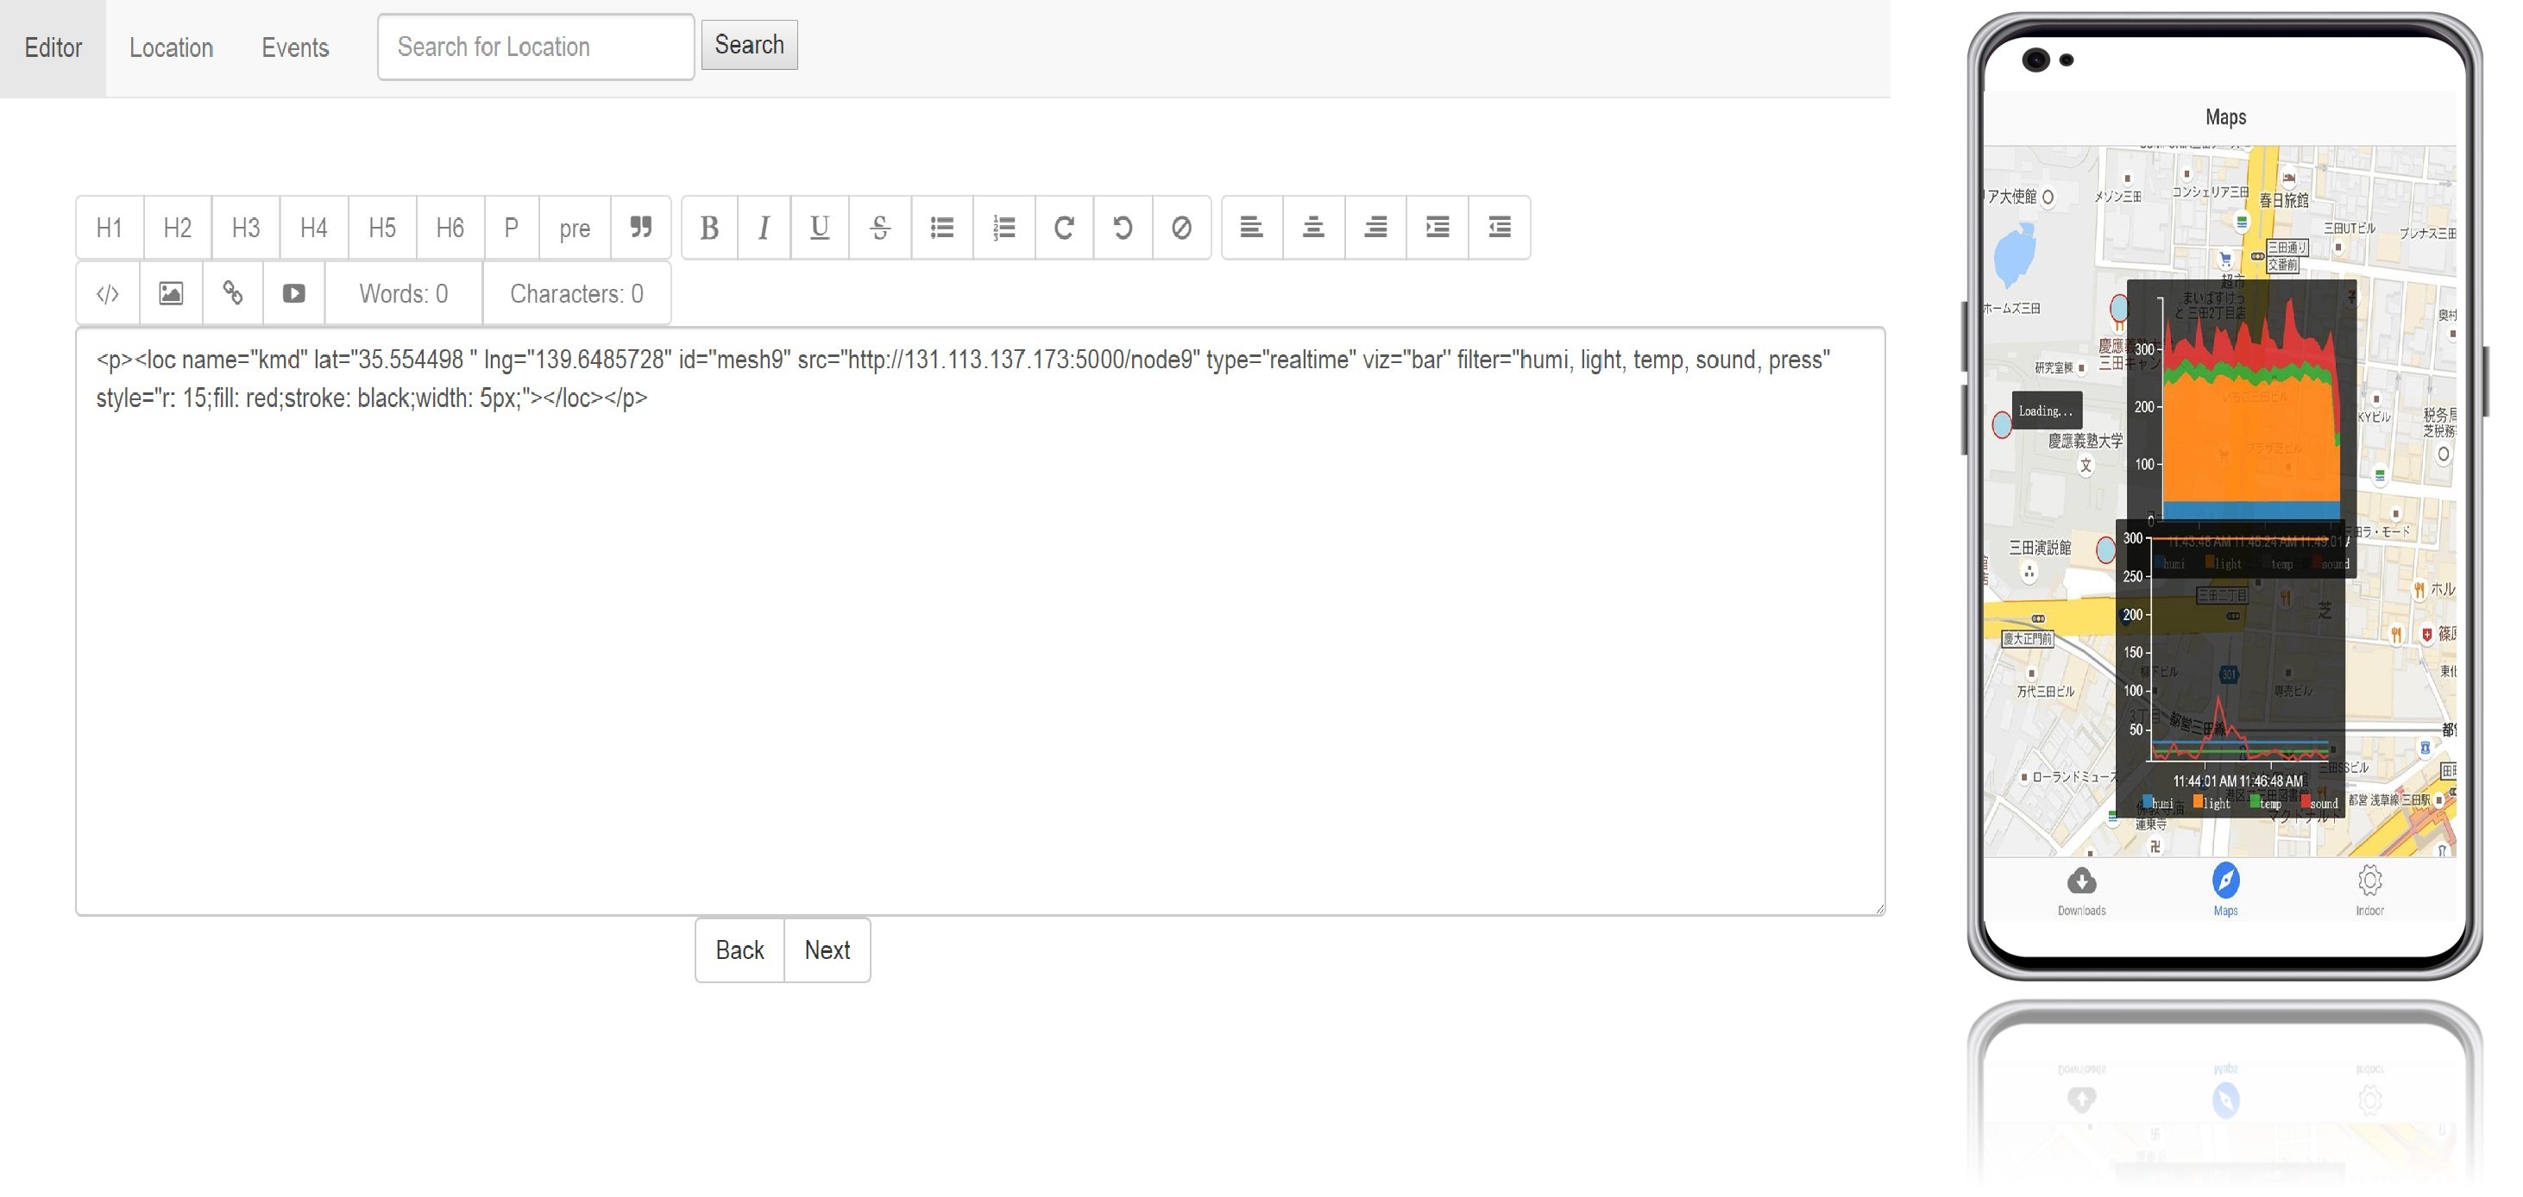The height and width of the screenshot is (1197, 2523).
Task: Increase indent of text
Action: coord(1438,228)
